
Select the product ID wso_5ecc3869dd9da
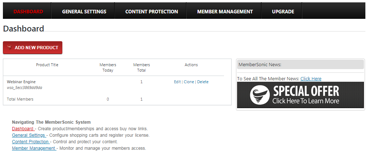pyautogui.click(x=25, y=88)
